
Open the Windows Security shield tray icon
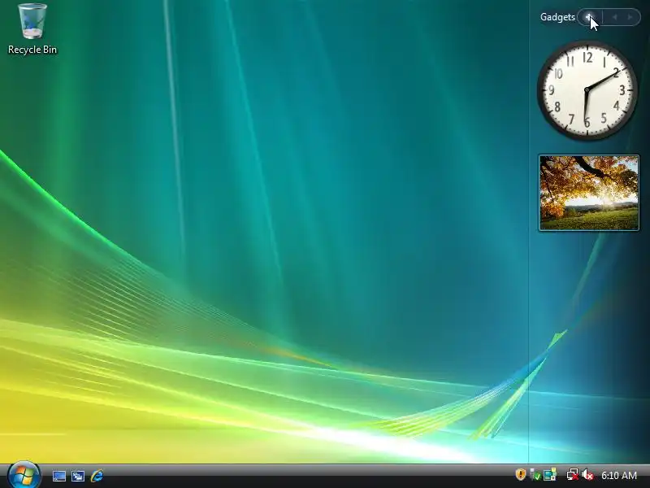coord(521,474)
